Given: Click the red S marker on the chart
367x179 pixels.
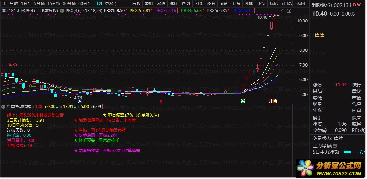Looking at the screenshot, I should (161, 102).
